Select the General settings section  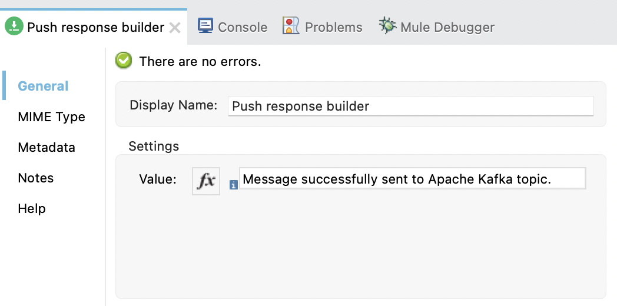pyautogui.click(x=43, y=86)
